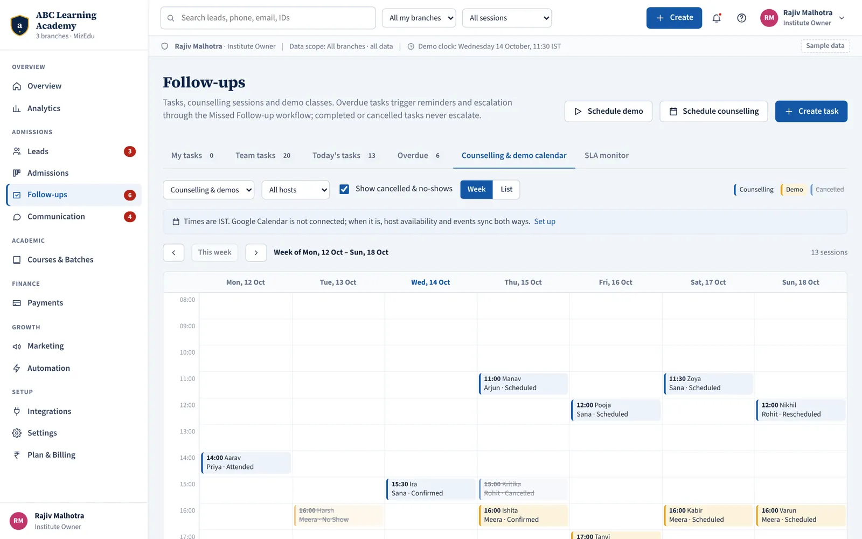Image resolution: width=862 pixels, height=539 pixels.
Task: Click the Plan & Billing rupee icon
Action: click(x=17, y=455)
